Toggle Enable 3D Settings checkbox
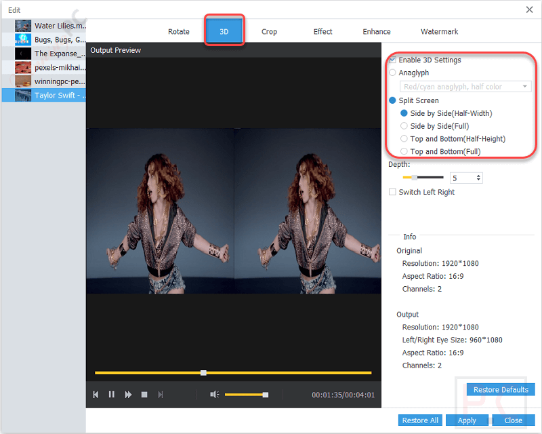Image resolution: width=542 pixels, height=434 pixels. coord(392,60)
